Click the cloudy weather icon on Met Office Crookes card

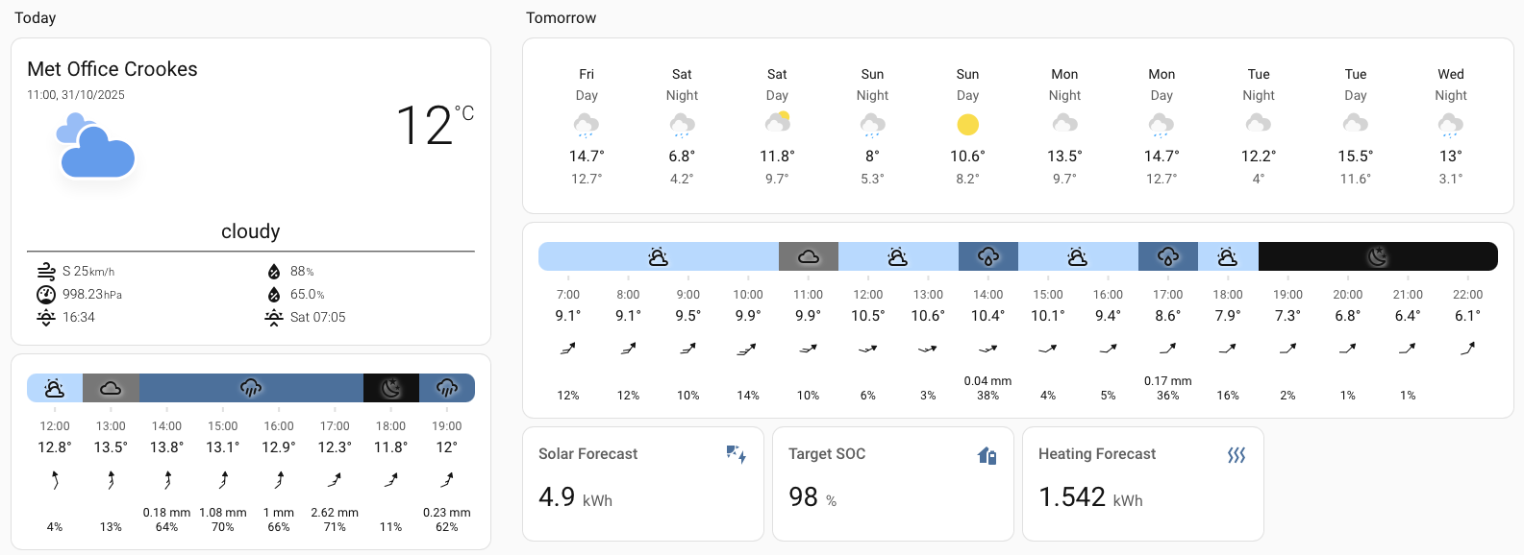[94, 144]
